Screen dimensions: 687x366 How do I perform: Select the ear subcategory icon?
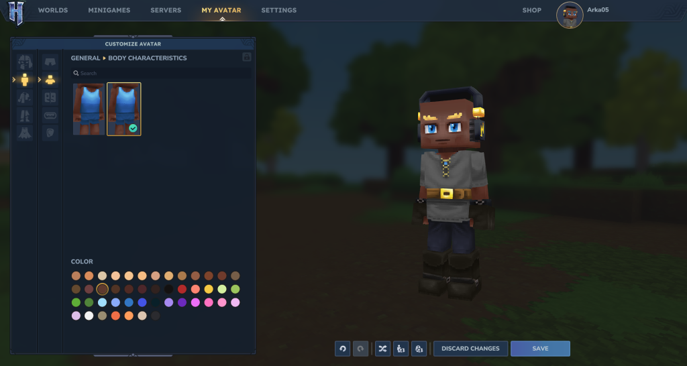(50, 133)
